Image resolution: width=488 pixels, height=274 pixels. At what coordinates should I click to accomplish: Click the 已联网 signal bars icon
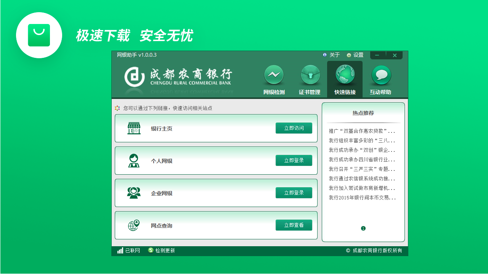pos(119,251)
